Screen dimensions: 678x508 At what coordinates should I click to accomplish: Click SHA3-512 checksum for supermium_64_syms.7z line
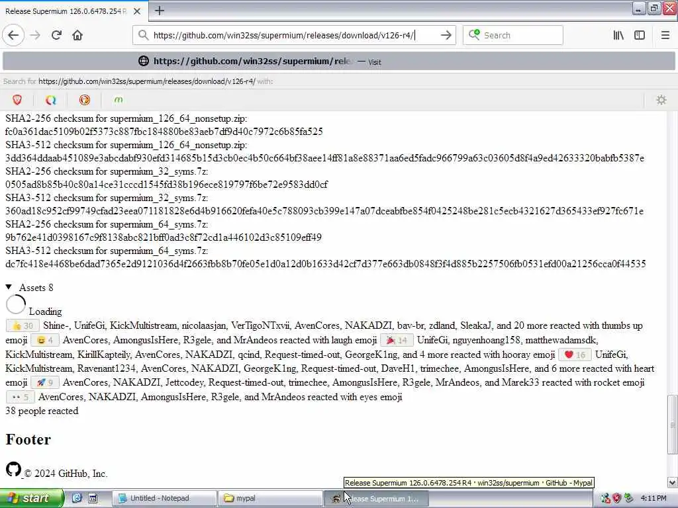click(107, 251)
